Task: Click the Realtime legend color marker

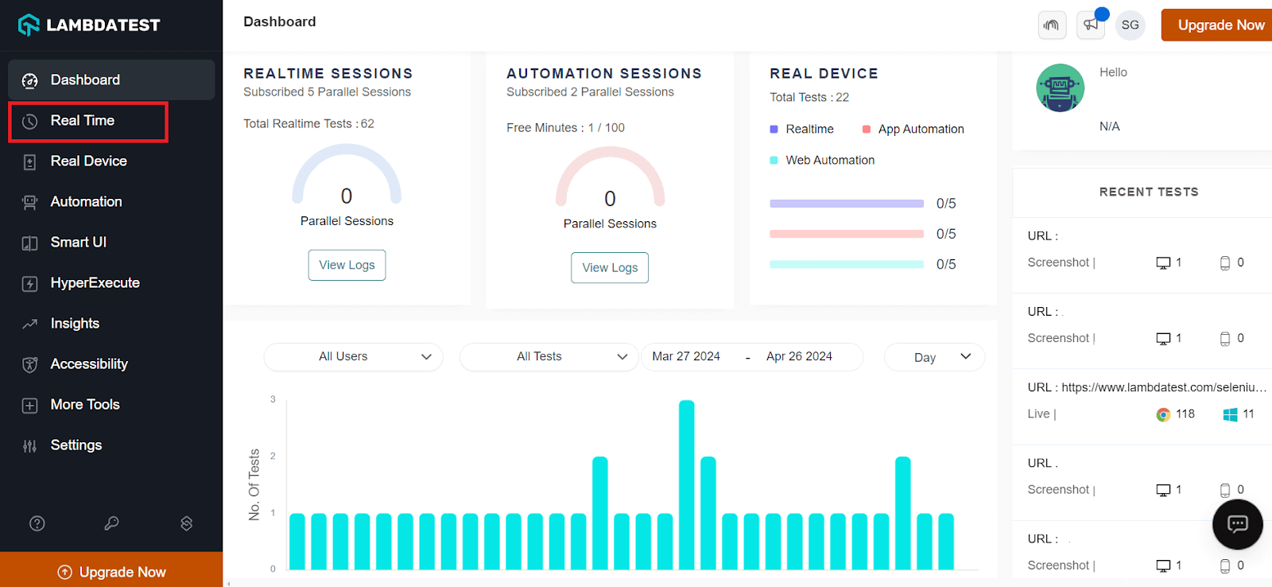Action: (x=774, y=129)
